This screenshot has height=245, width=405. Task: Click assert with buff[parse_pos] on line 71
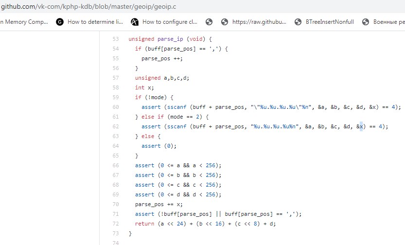[218, 214]
